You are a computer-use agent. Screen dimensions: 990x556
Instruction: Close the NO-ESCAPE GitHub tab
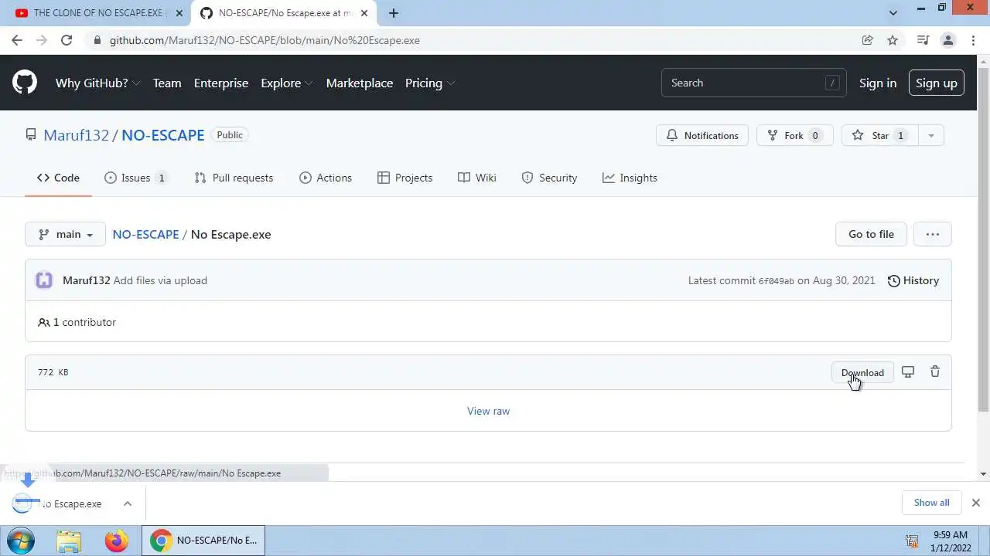pos(364,13)
